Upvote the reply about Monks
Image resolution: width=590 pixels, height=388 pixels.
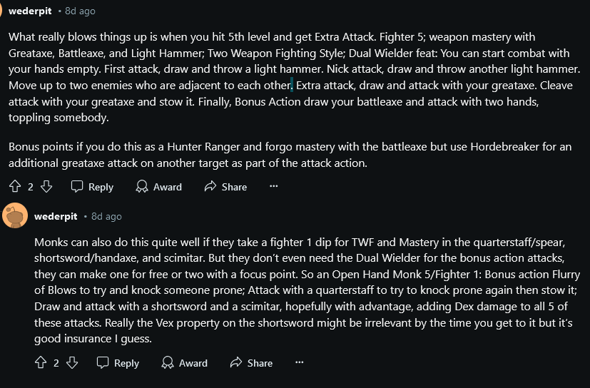(41, 363)
